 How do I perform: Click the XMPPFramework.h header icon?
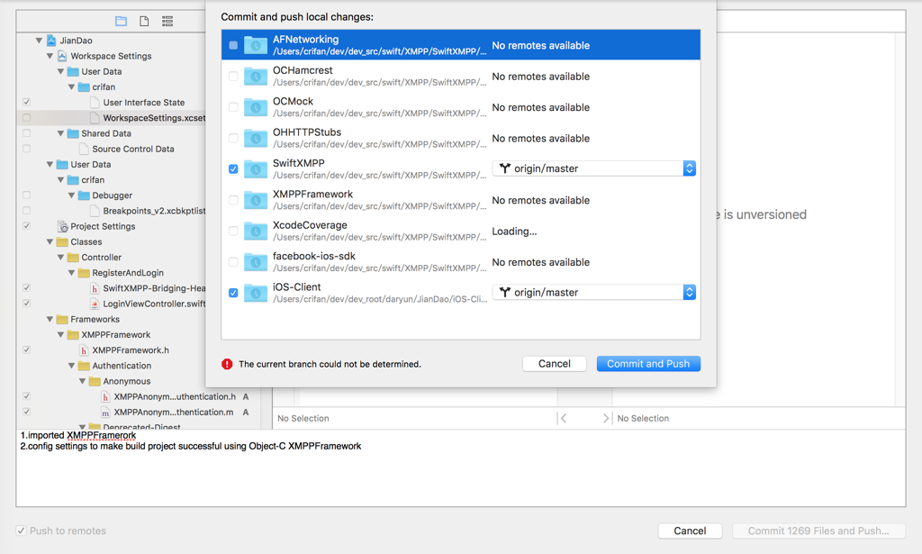point(84,350)
